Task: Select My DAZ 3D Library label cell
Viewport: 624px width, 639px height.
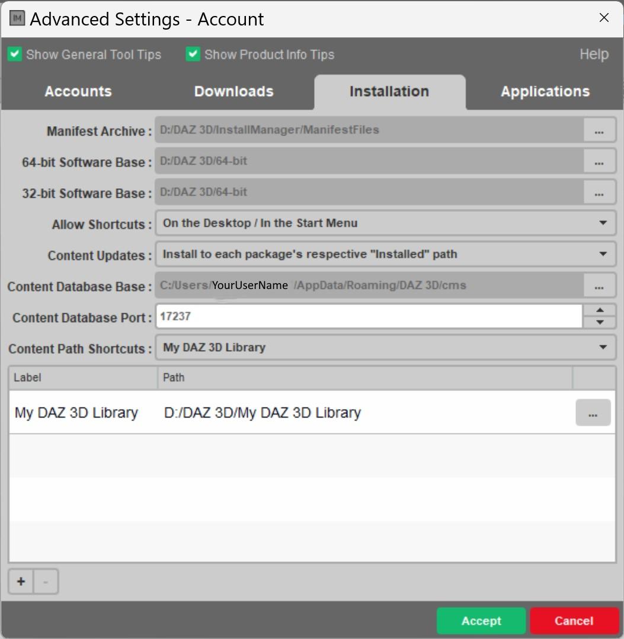Action: (76, 413)
